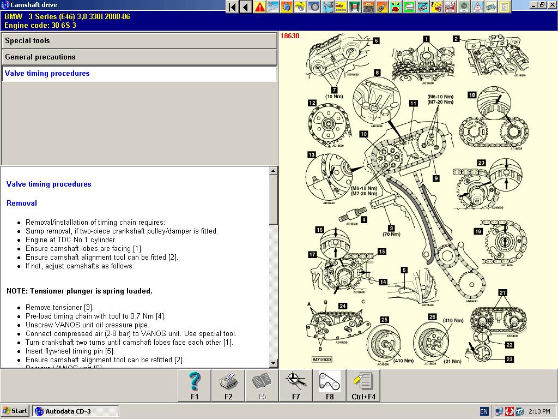Zoom the diagram with the F7 magnifier button
Image resolution: width=558 pixels, height=419 pixels.
coord(296,386)
